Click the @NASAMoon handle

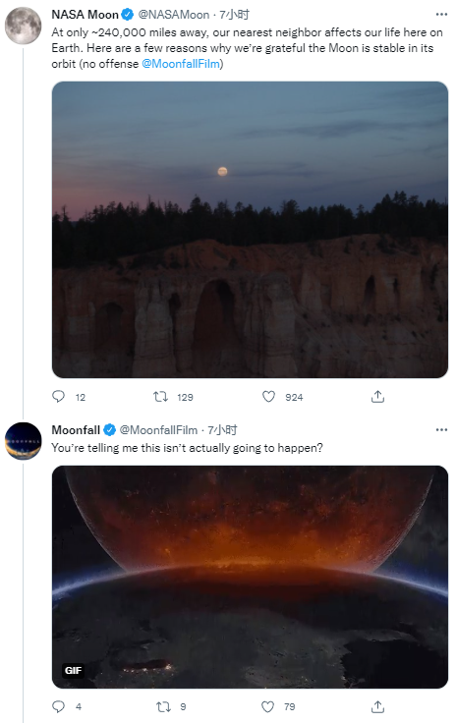(174, 15)
